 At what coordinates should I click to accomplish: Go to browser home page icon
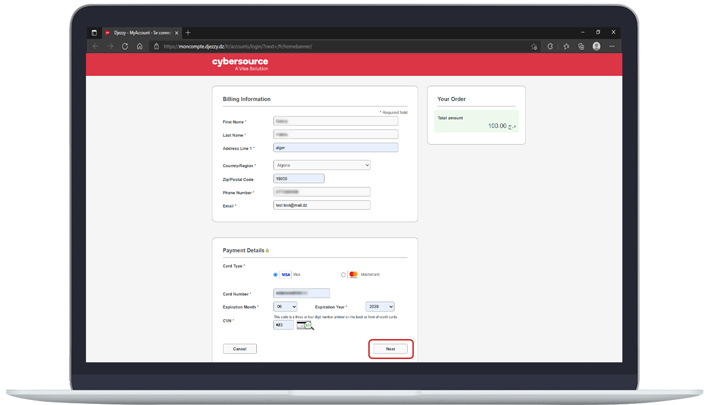point(140,47)
